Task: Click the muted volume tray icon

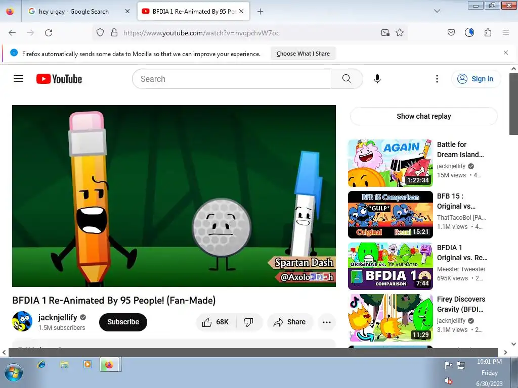Action: click(449, 381)
